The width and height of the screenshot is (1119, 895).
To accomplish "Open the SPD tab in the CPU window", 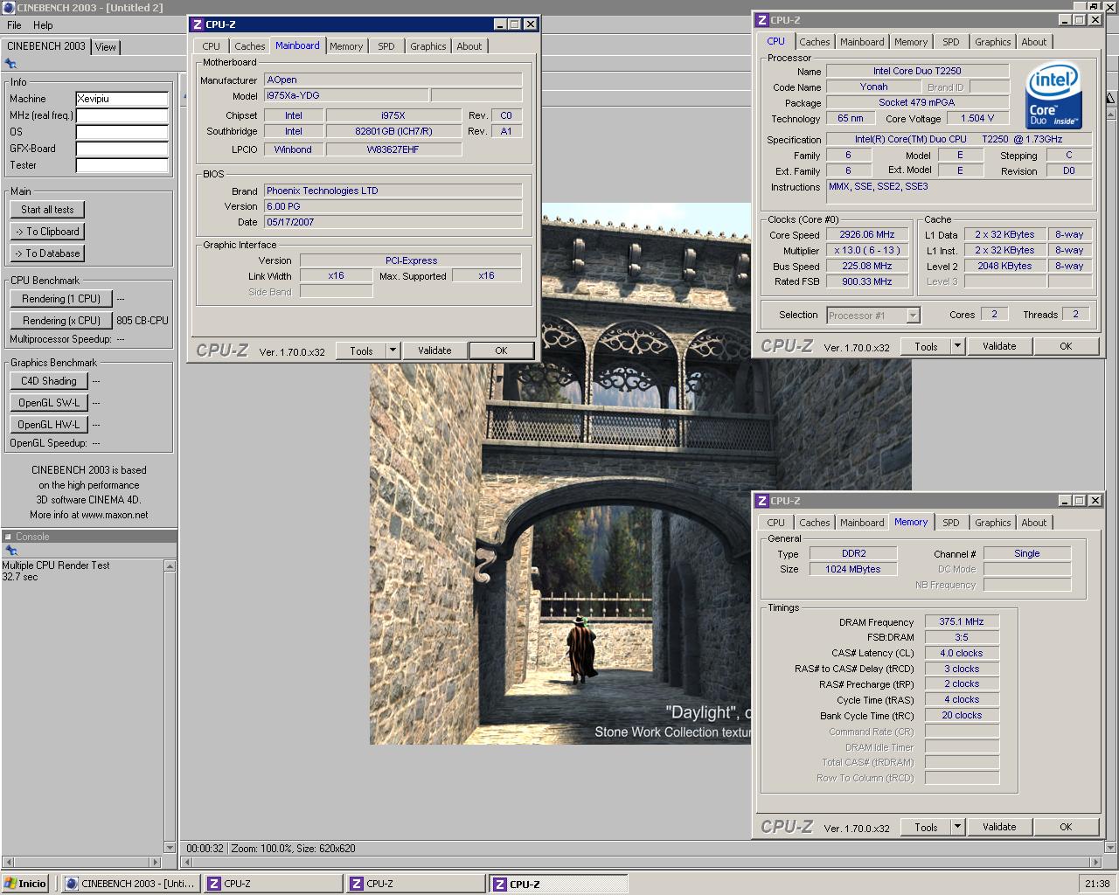I will (x=951, y=42).
